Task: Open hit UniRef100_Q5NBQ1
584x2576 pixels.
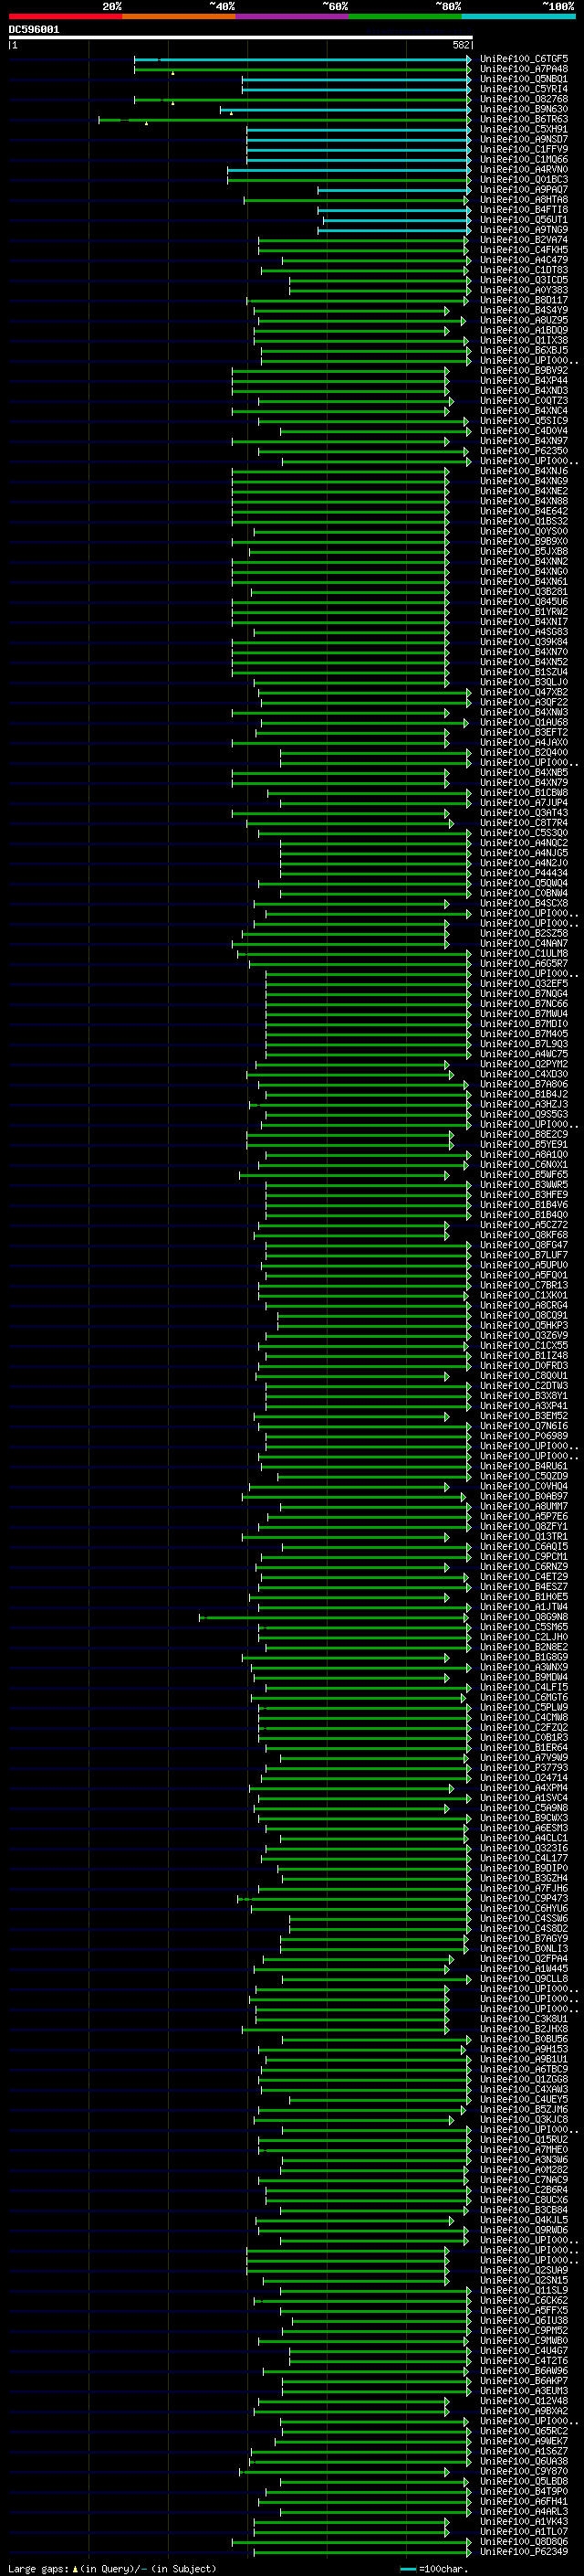Action: 523,79
